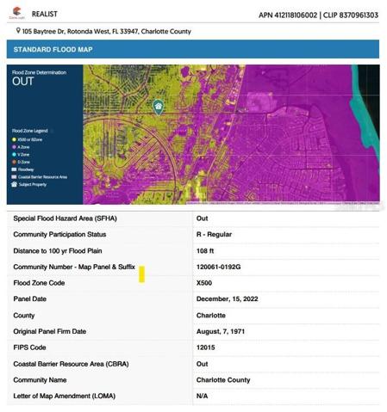This screenshot has height=412, width=387.
Task: Click the County label
Action: [24, 316]
